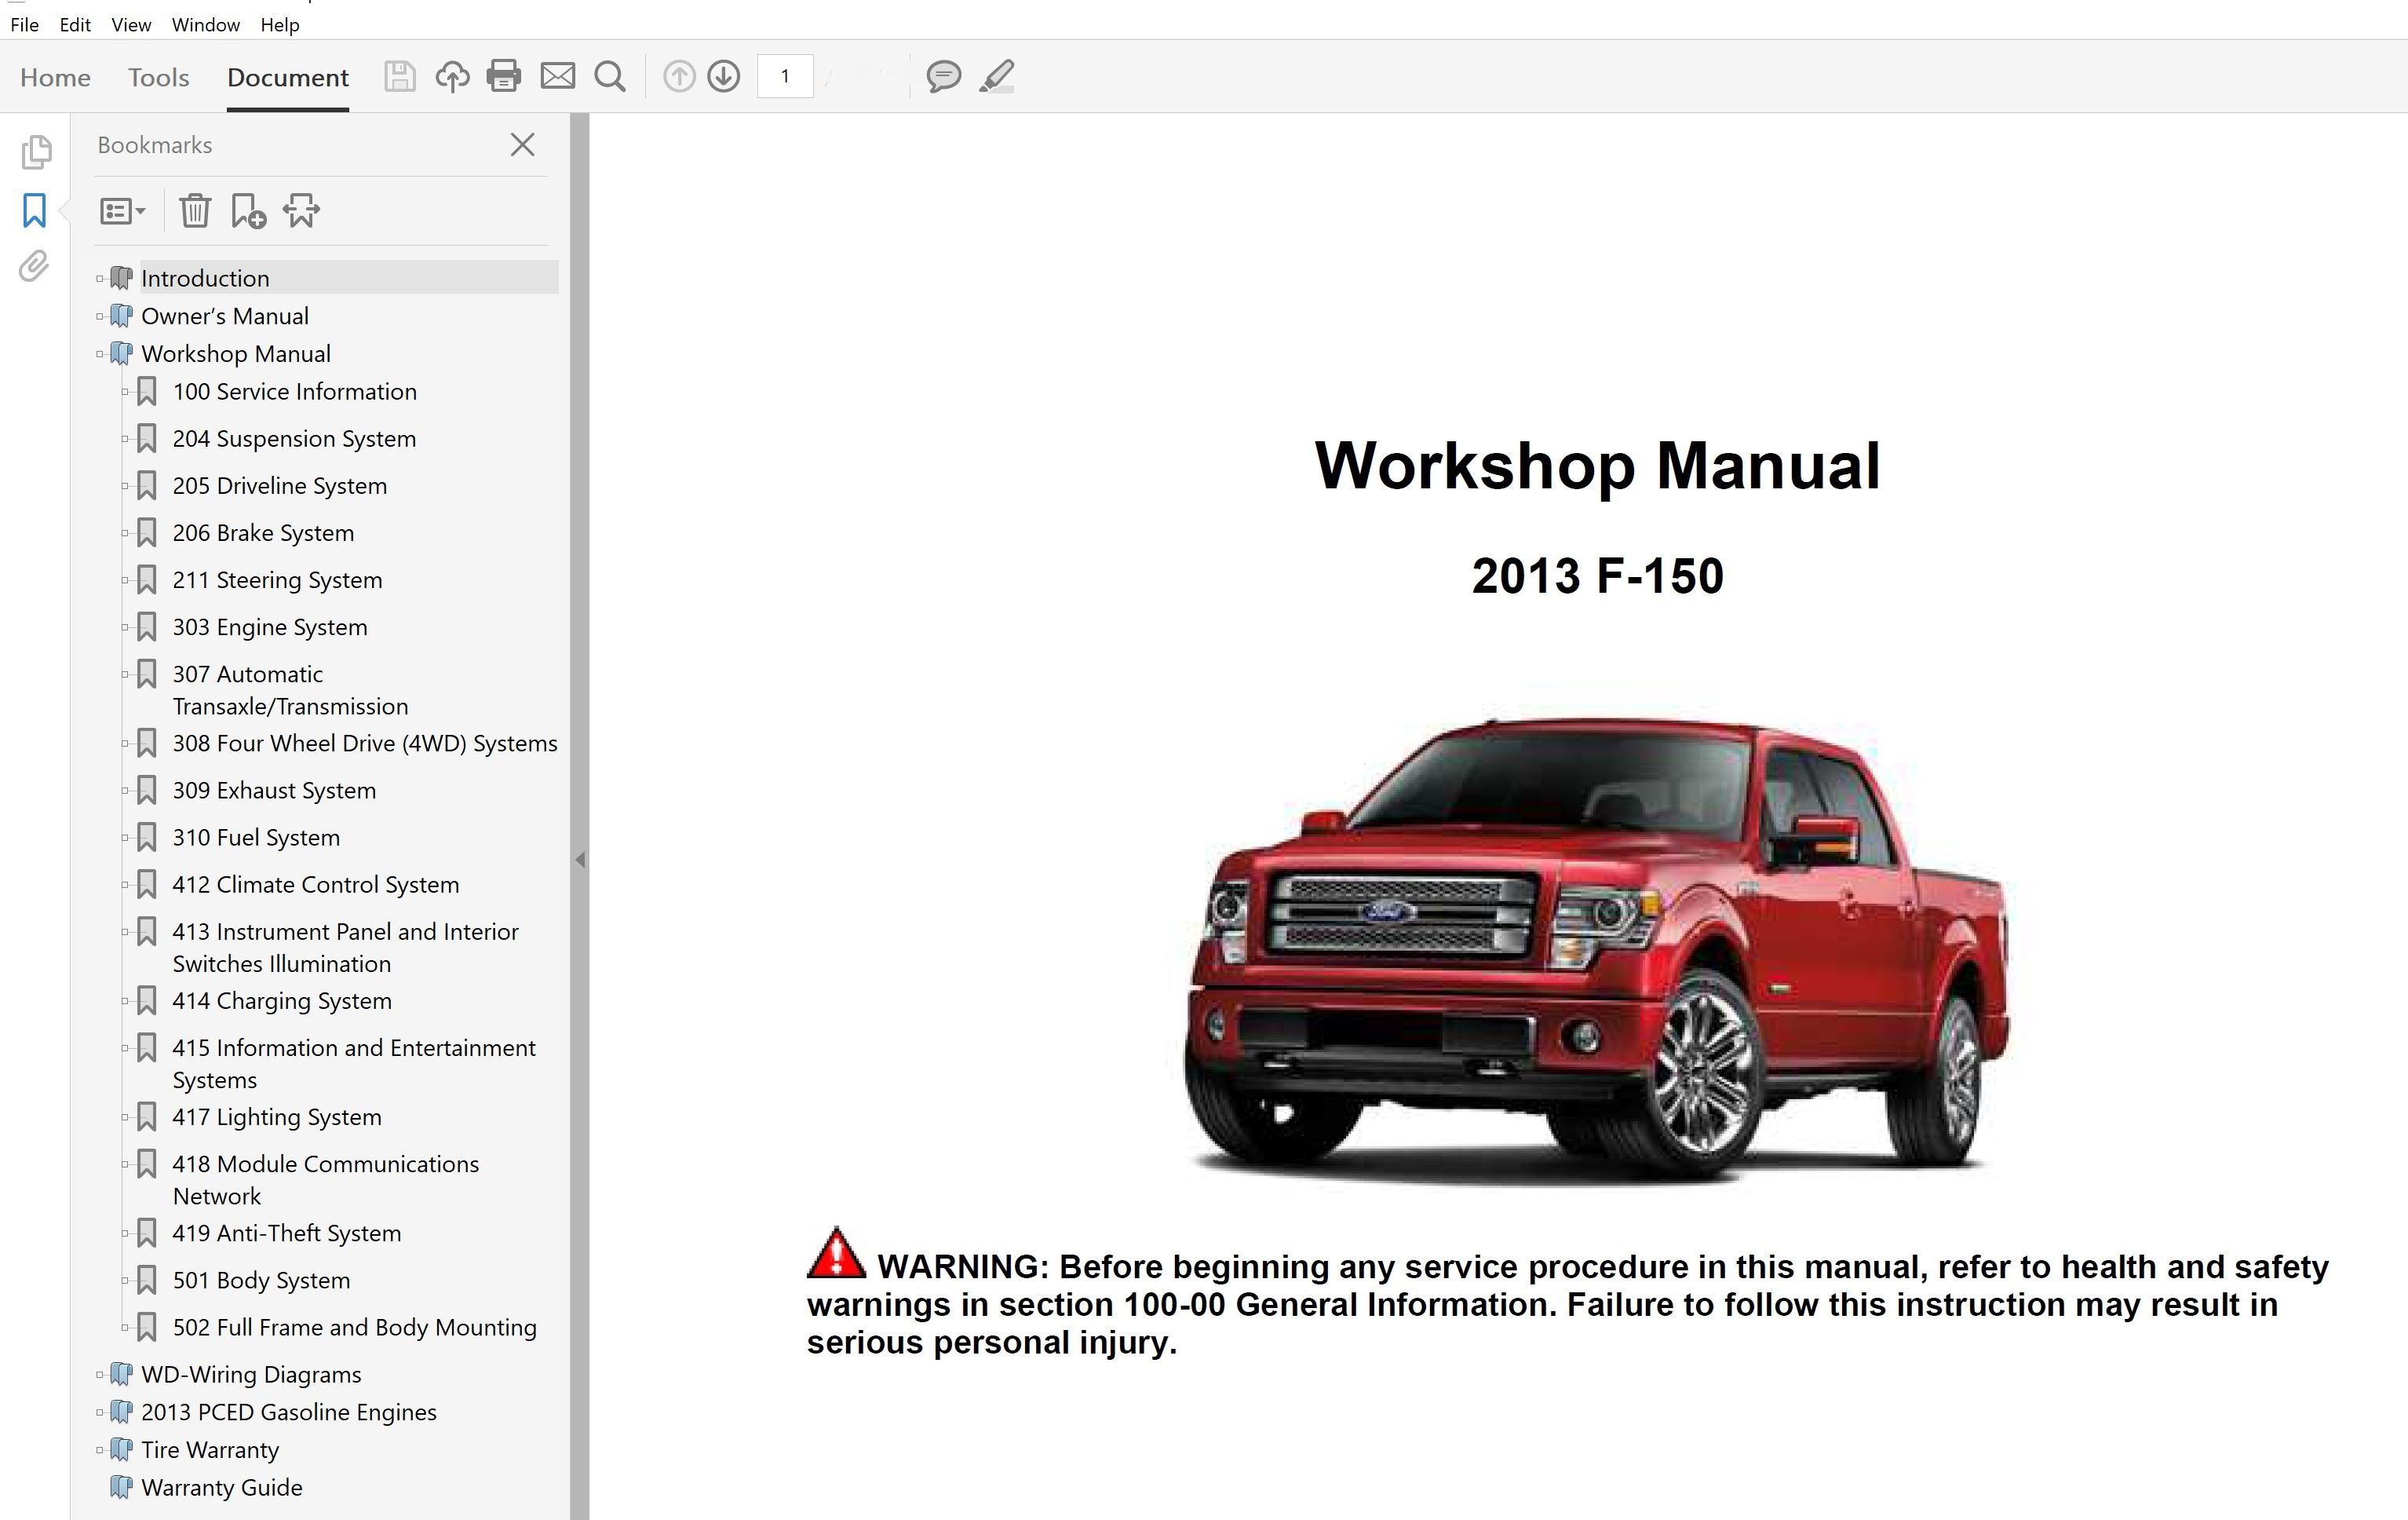Delete selected bookmark with trash icon
The height and width of the screenshot is (1520, 2408).
195,211
